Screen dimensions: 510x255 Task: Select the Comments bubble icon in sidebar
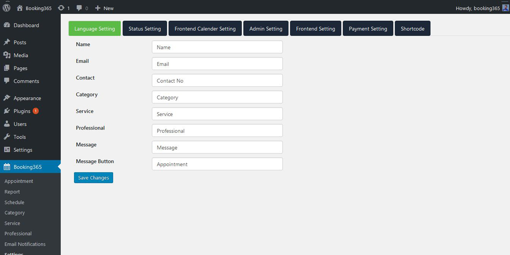(x=7, y=81)
